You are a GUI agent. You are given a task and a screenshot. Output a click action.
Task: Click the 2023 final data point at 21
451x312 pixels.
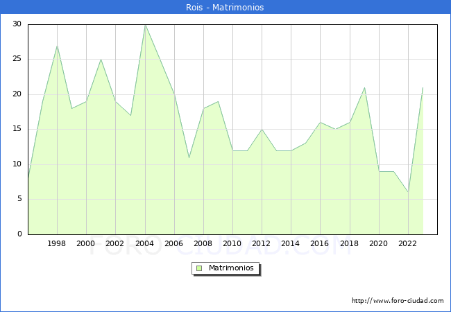pos(423,87)
